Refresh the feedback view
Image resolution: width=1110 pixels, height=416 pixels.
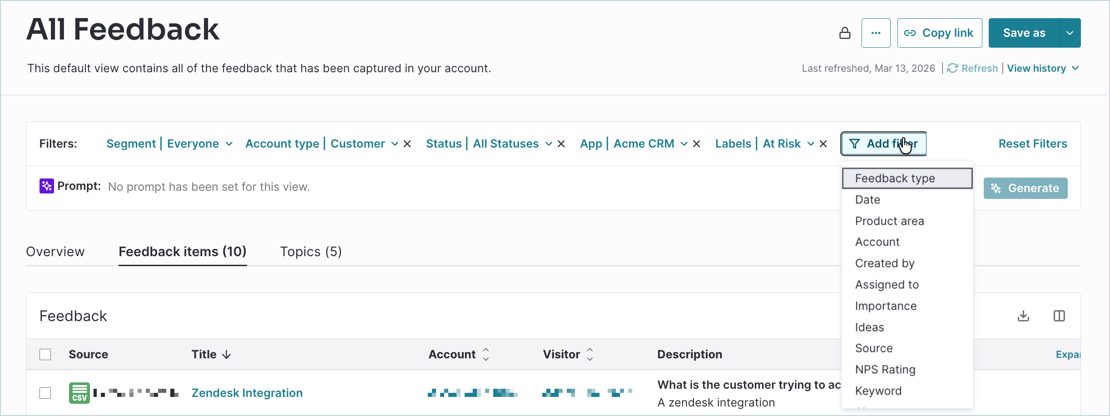pos(972,68)
